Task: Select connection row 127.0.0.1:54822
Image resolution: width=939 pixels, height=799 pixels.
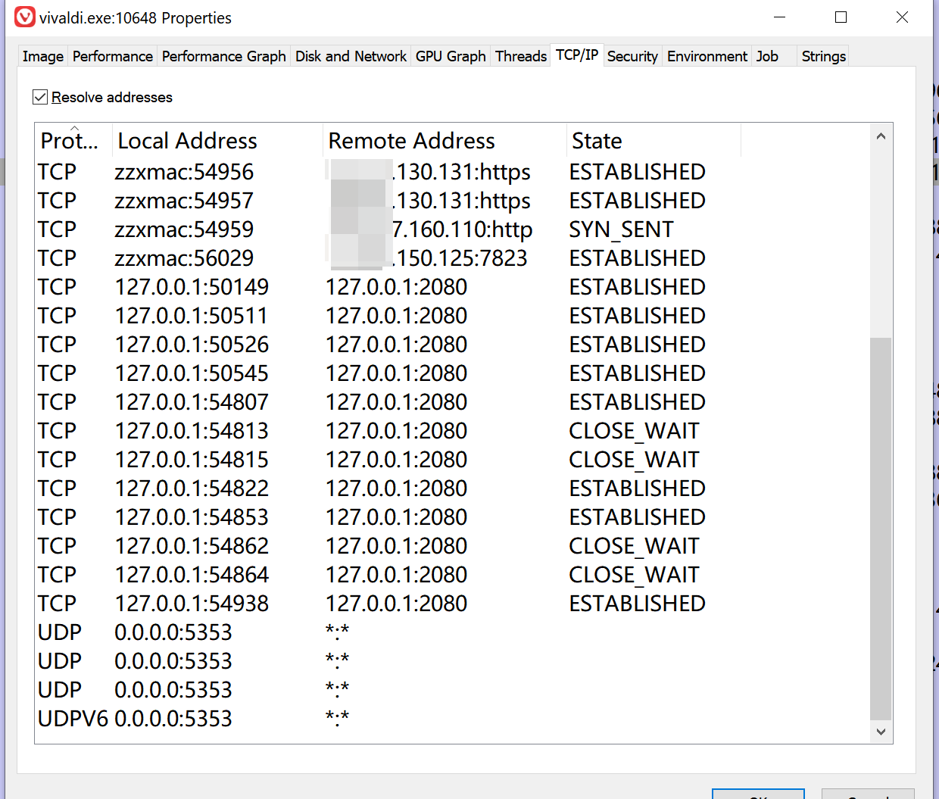Action: pyautogui.click(x=453, y=488)
